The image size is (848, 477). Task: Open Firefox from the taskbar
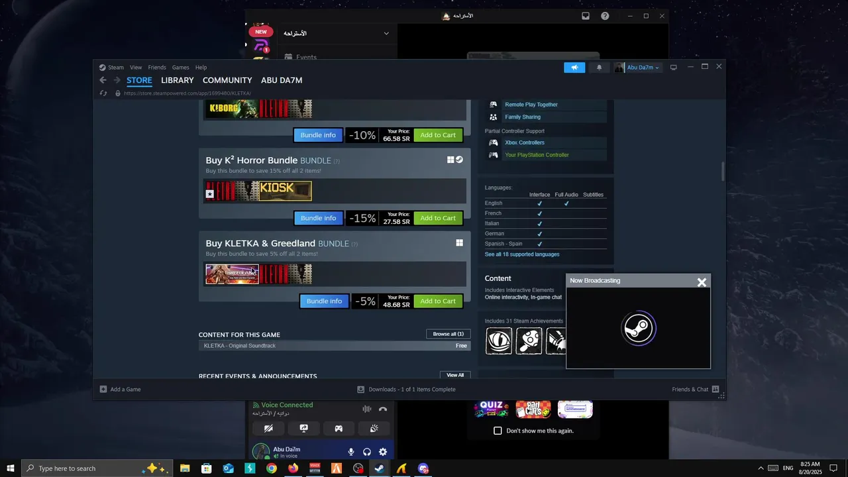(x=293, y=468)
